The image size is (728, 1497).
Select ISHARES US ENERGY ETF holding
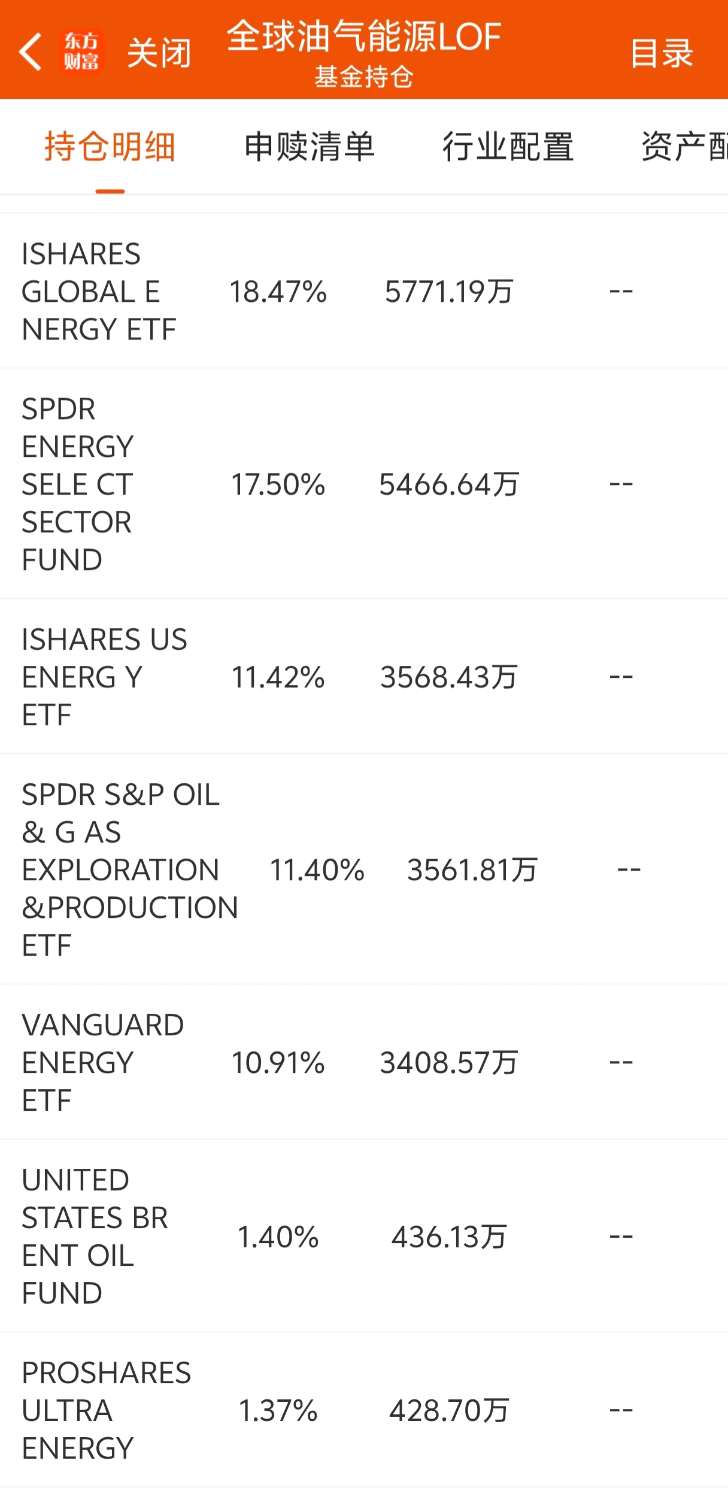104,677
